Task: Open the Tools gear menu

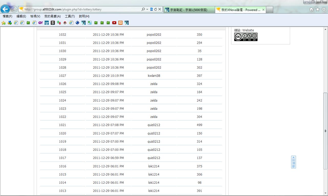Action: pyautogui.click(x=324, y=9)
